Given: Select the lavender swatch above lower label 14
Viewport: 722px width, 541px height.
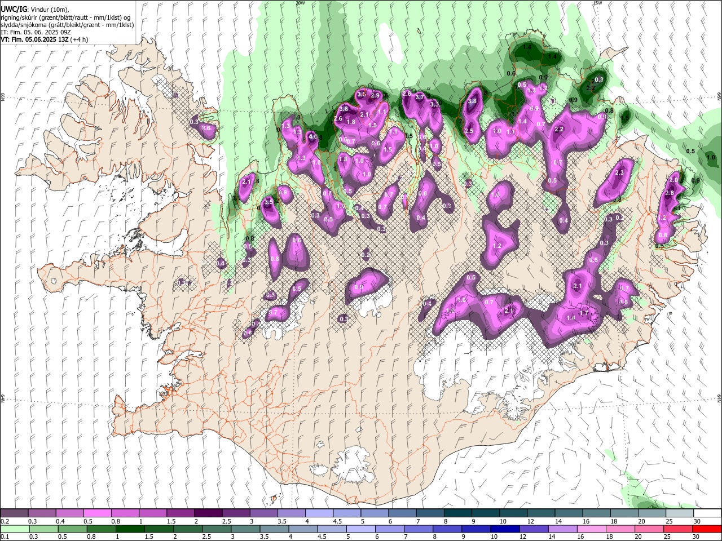Looking at the screenshot, I should [562, 529].
